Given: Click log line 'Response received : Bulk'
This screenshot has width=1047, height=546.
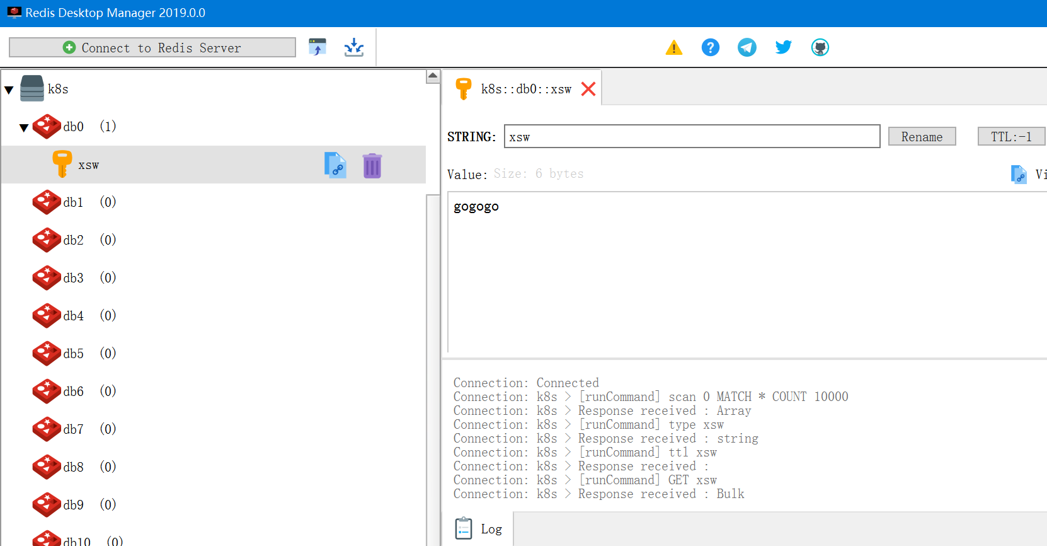Looking at the screenshot, I should (x=599, y=494).
